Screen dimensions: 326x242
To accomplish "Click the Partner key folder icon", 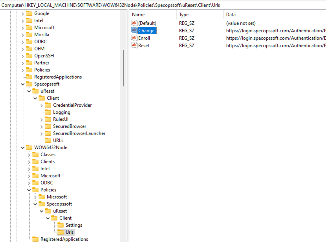I will point(29,63).
